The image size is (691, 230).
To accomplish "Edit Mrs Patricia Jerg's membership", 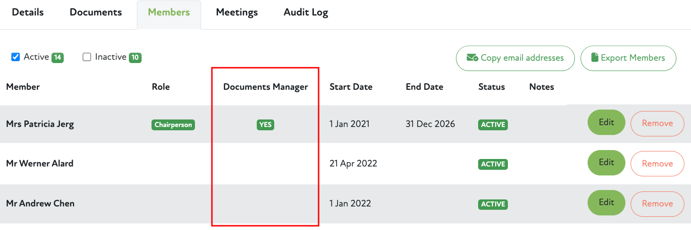I will (606, 123).
